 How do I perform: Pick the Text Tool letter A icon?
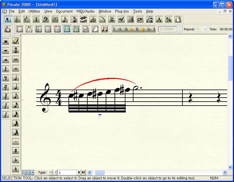pos(159,19)
